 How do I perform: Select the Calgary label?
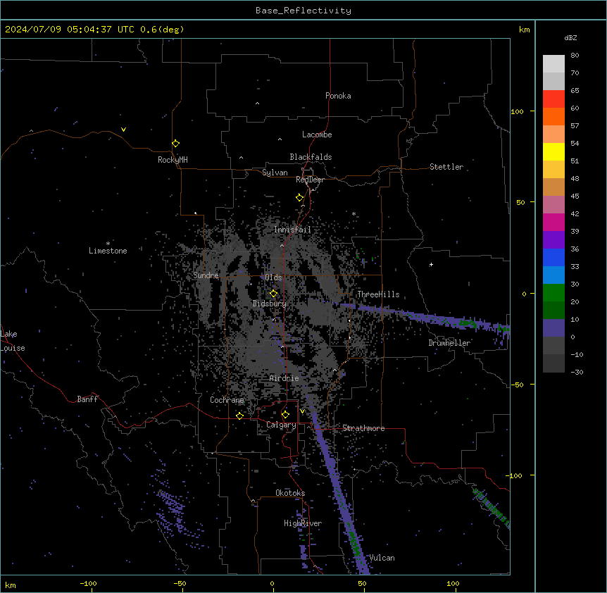pyautogui.click(x=281, y=425)
